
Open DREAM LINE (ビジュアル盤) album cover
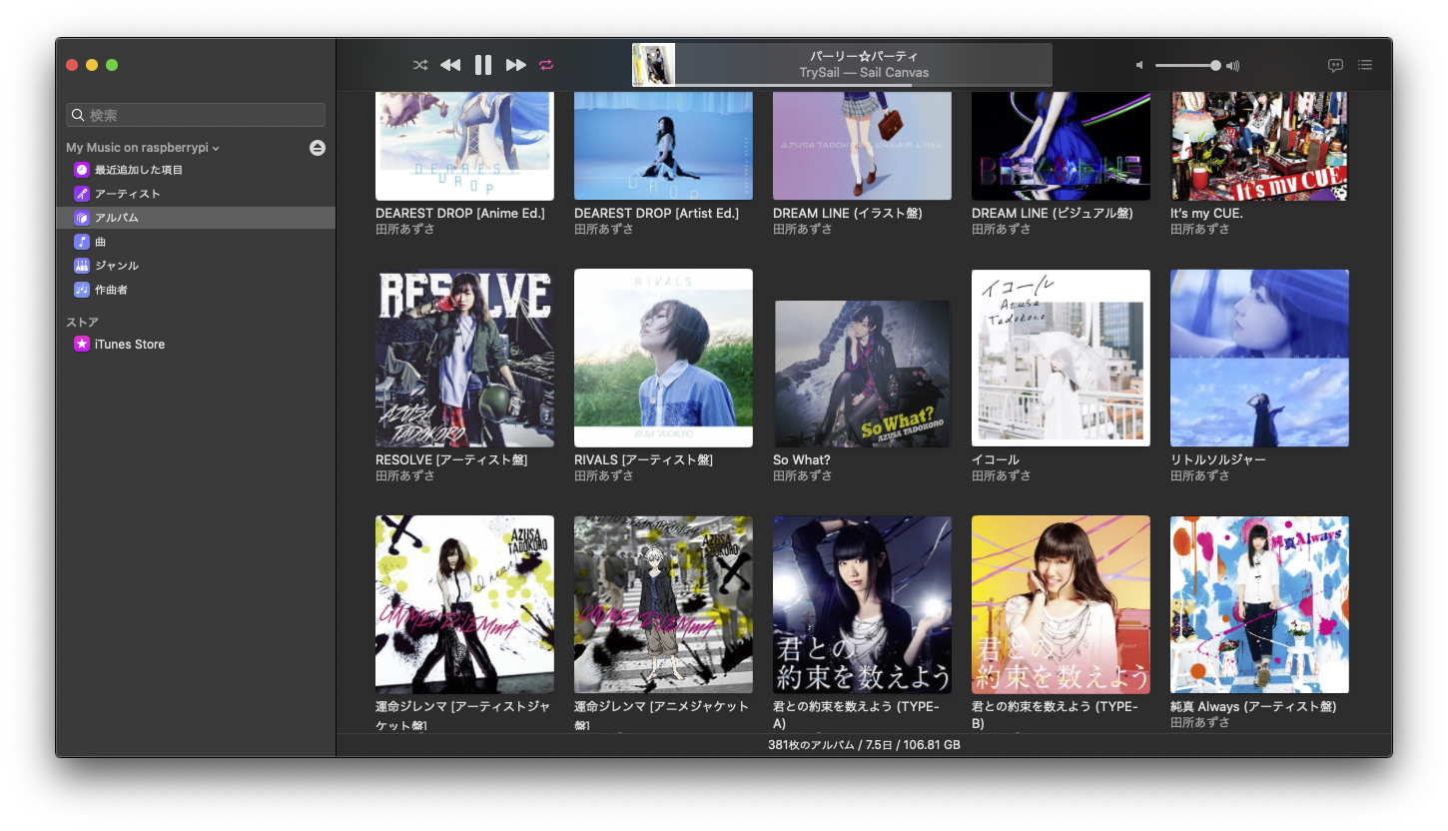[x=1061, y=146]
